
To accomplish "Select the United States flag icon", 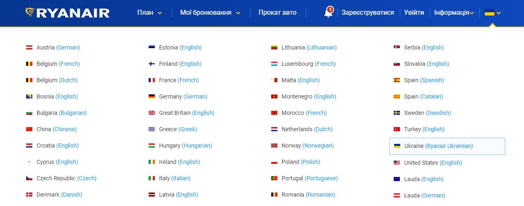I will coord(397,163).
